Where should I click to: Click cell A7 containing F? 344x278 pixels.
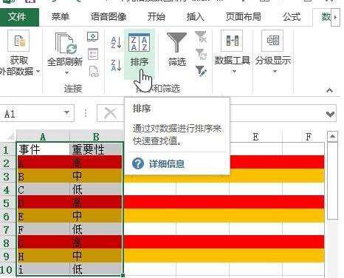point(44,229)
